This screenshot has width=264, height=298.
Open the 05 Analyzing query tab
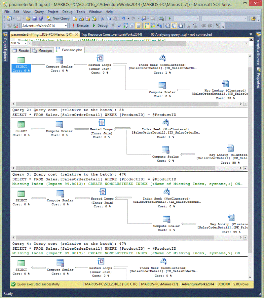click(x=181, y=34)
